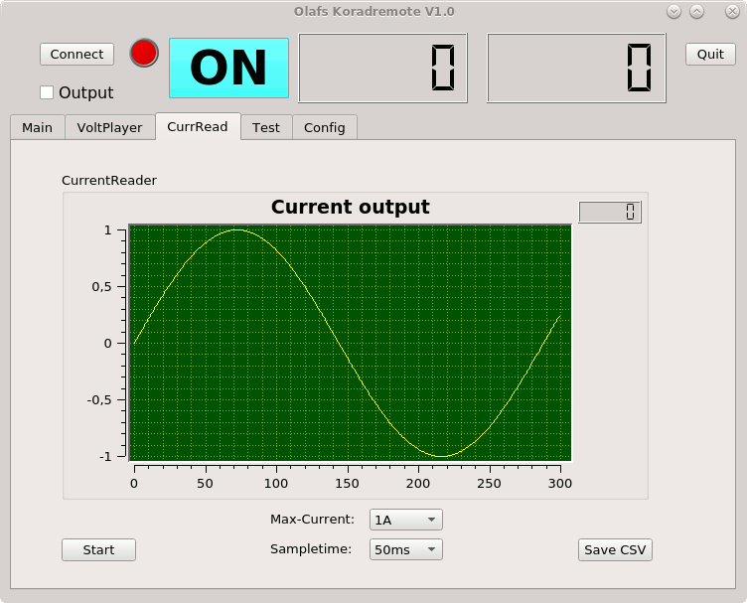The width and height of the screenshot is (747, 603).
Task: Click the Save CSV button
Action: [615, 550]
